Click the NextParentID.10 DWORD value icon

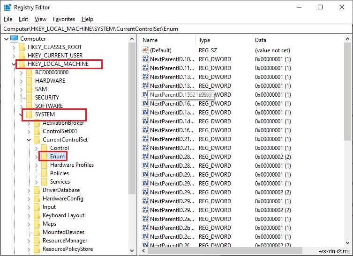click(x=145, y=59)
